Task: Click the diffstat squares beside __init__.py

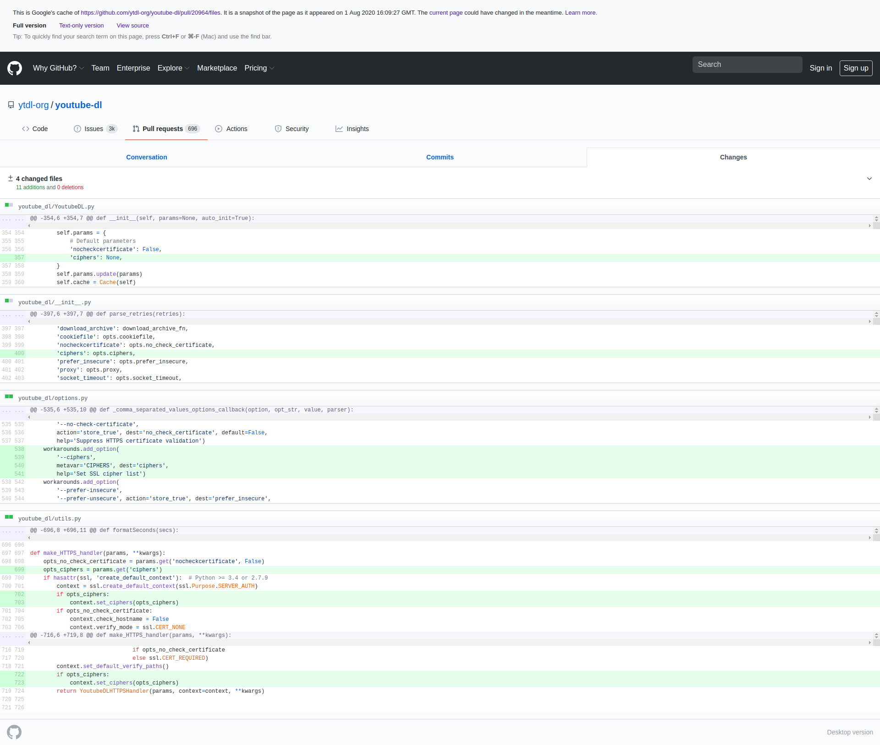Action: [9, 301]
